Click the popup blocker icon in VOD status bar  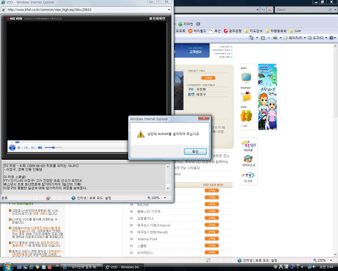(x=48, y=198)
